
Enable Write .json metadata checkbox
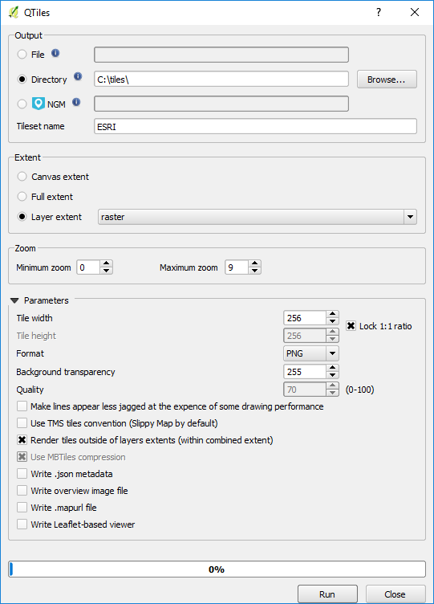22,474
